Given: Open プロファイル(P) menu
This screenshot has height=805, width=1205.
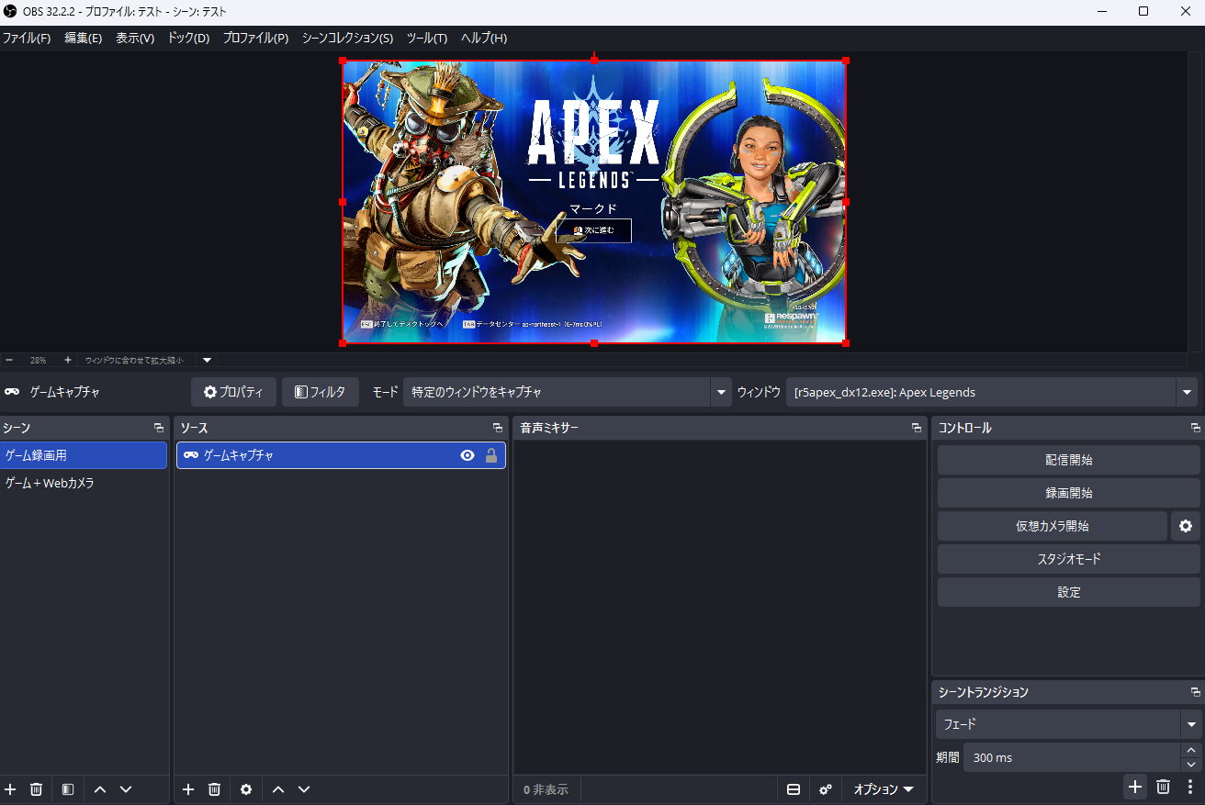Looking at the screenshot, I should click(x=255, y=39).
